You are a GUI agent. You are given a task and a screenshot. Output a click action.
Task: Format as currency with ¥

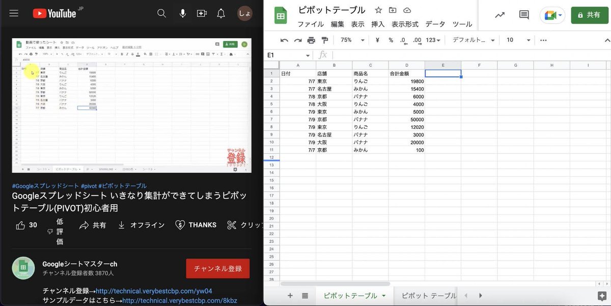[x=377, y=40]
